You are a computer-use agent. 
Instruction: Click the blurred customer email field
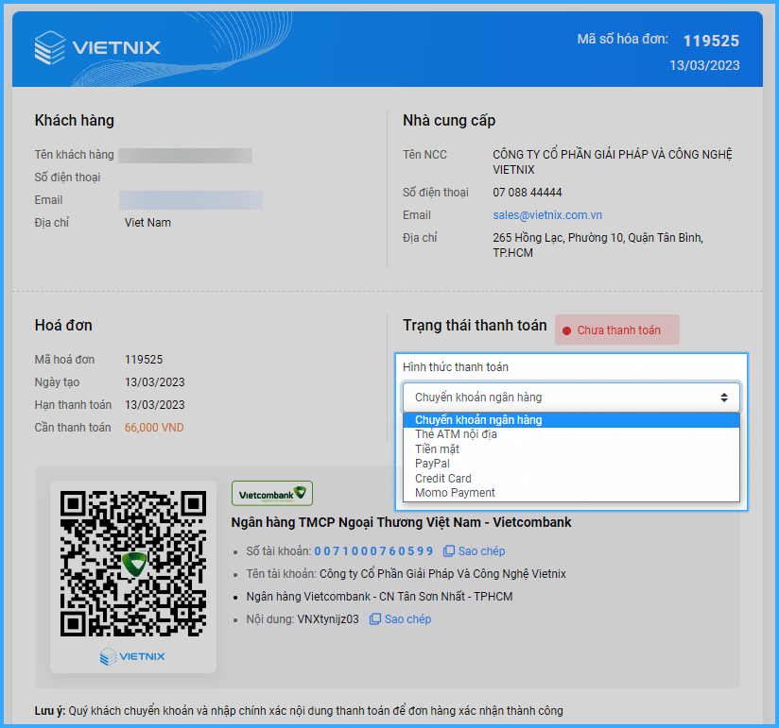point(191,200)
